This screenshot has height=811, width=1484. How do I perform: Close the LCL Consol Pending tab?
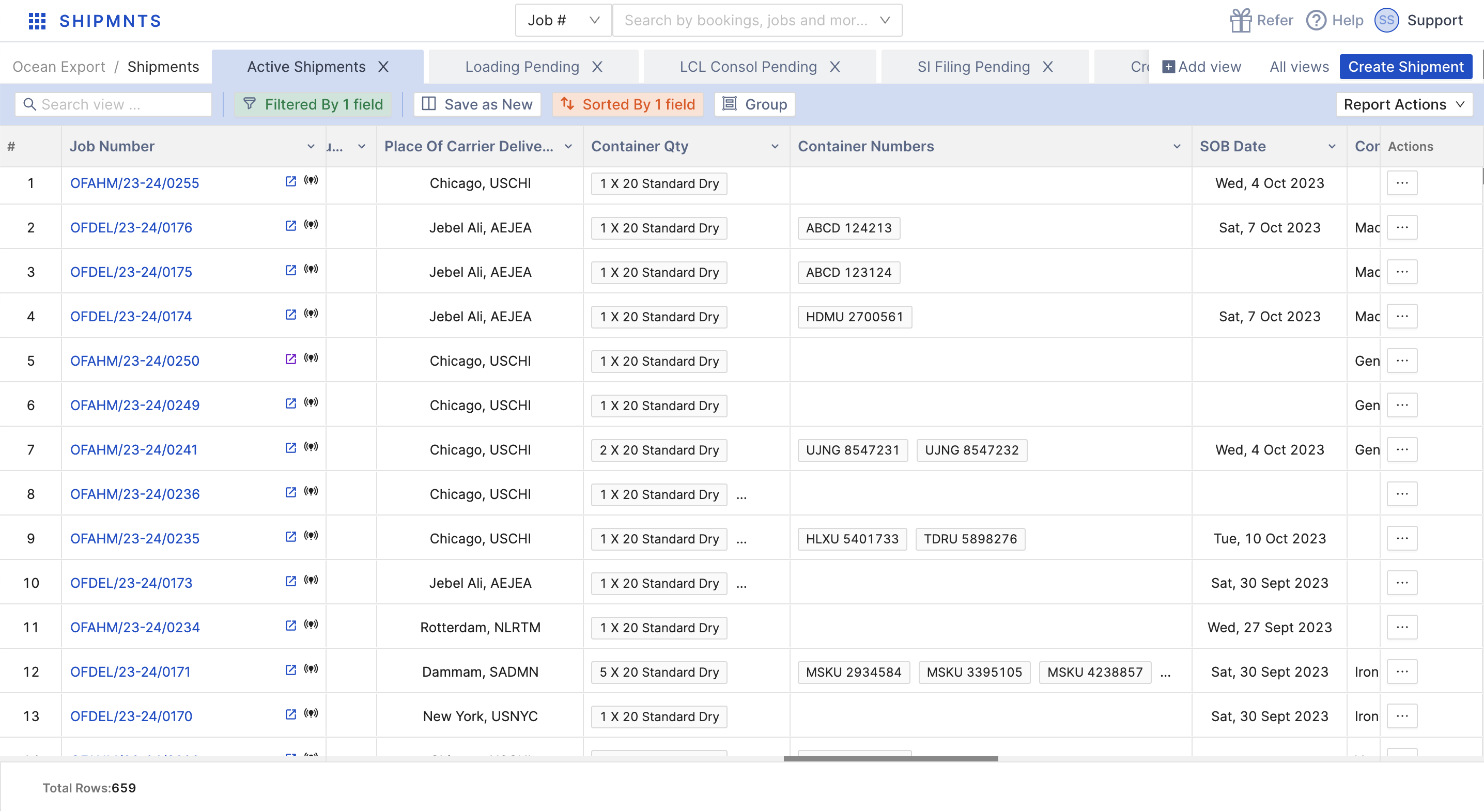(x=835, y=67)
